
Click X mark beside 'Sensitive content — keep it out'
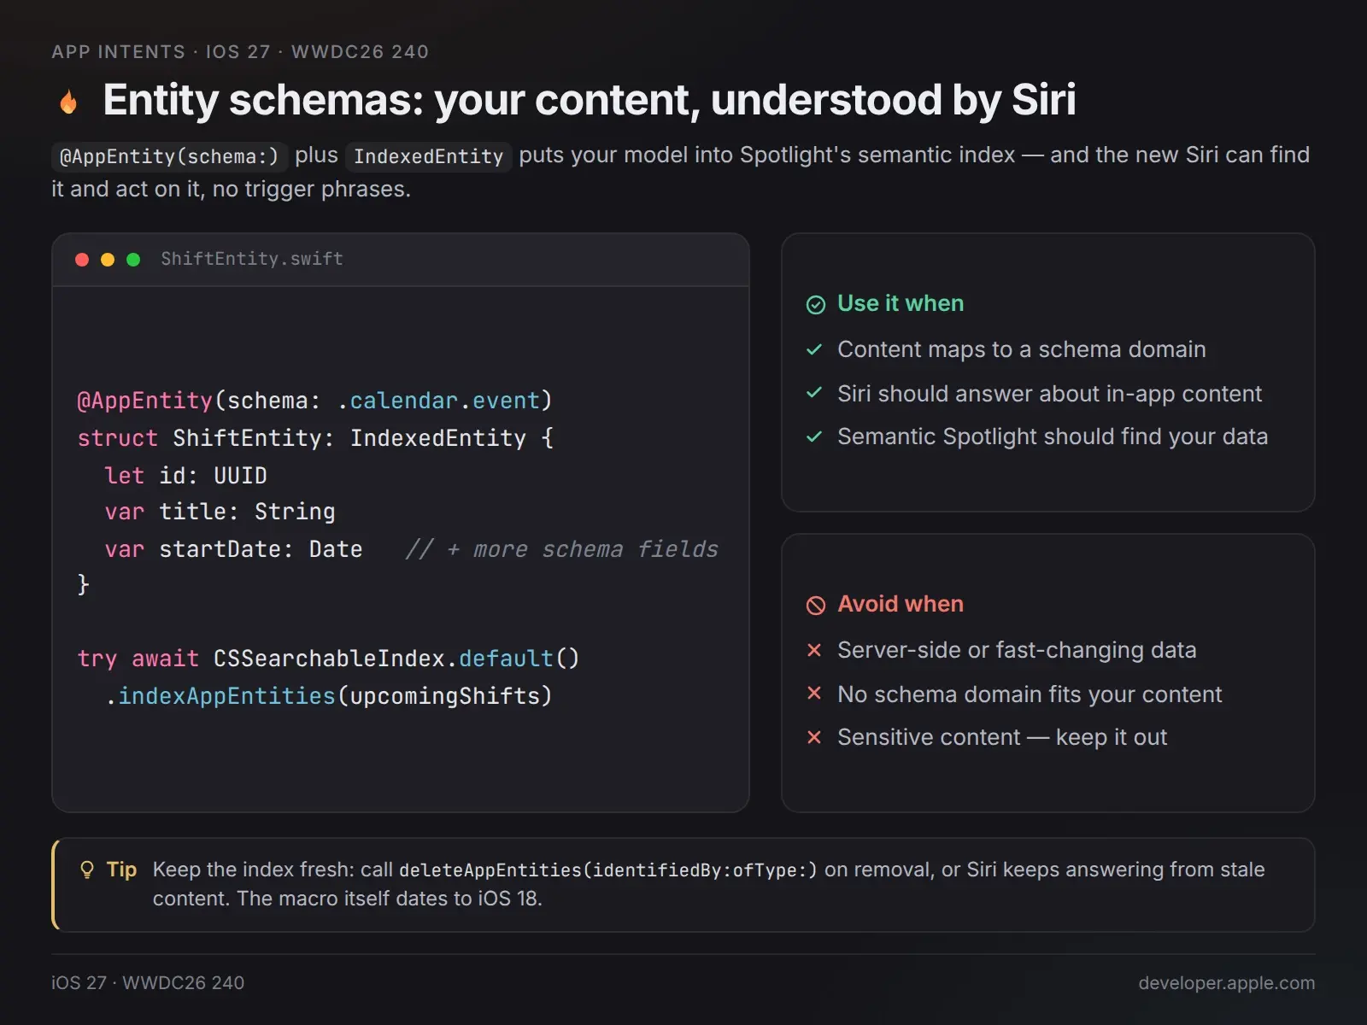pyautogui.click(x=814, y=737)
